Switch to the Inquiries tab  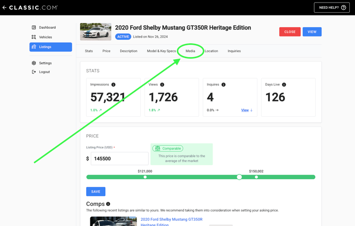[234, 51]
